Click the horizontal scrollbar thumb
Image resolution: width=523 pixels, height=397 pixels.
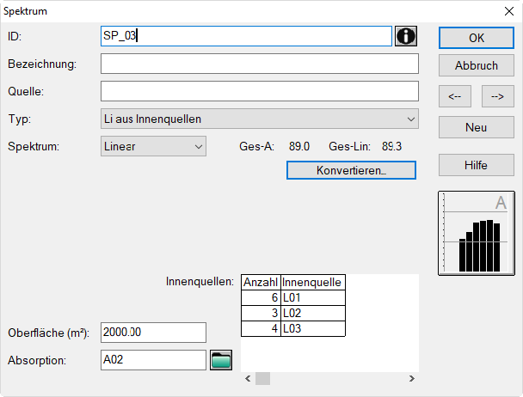pyautogui.click(x=263, y=379)
